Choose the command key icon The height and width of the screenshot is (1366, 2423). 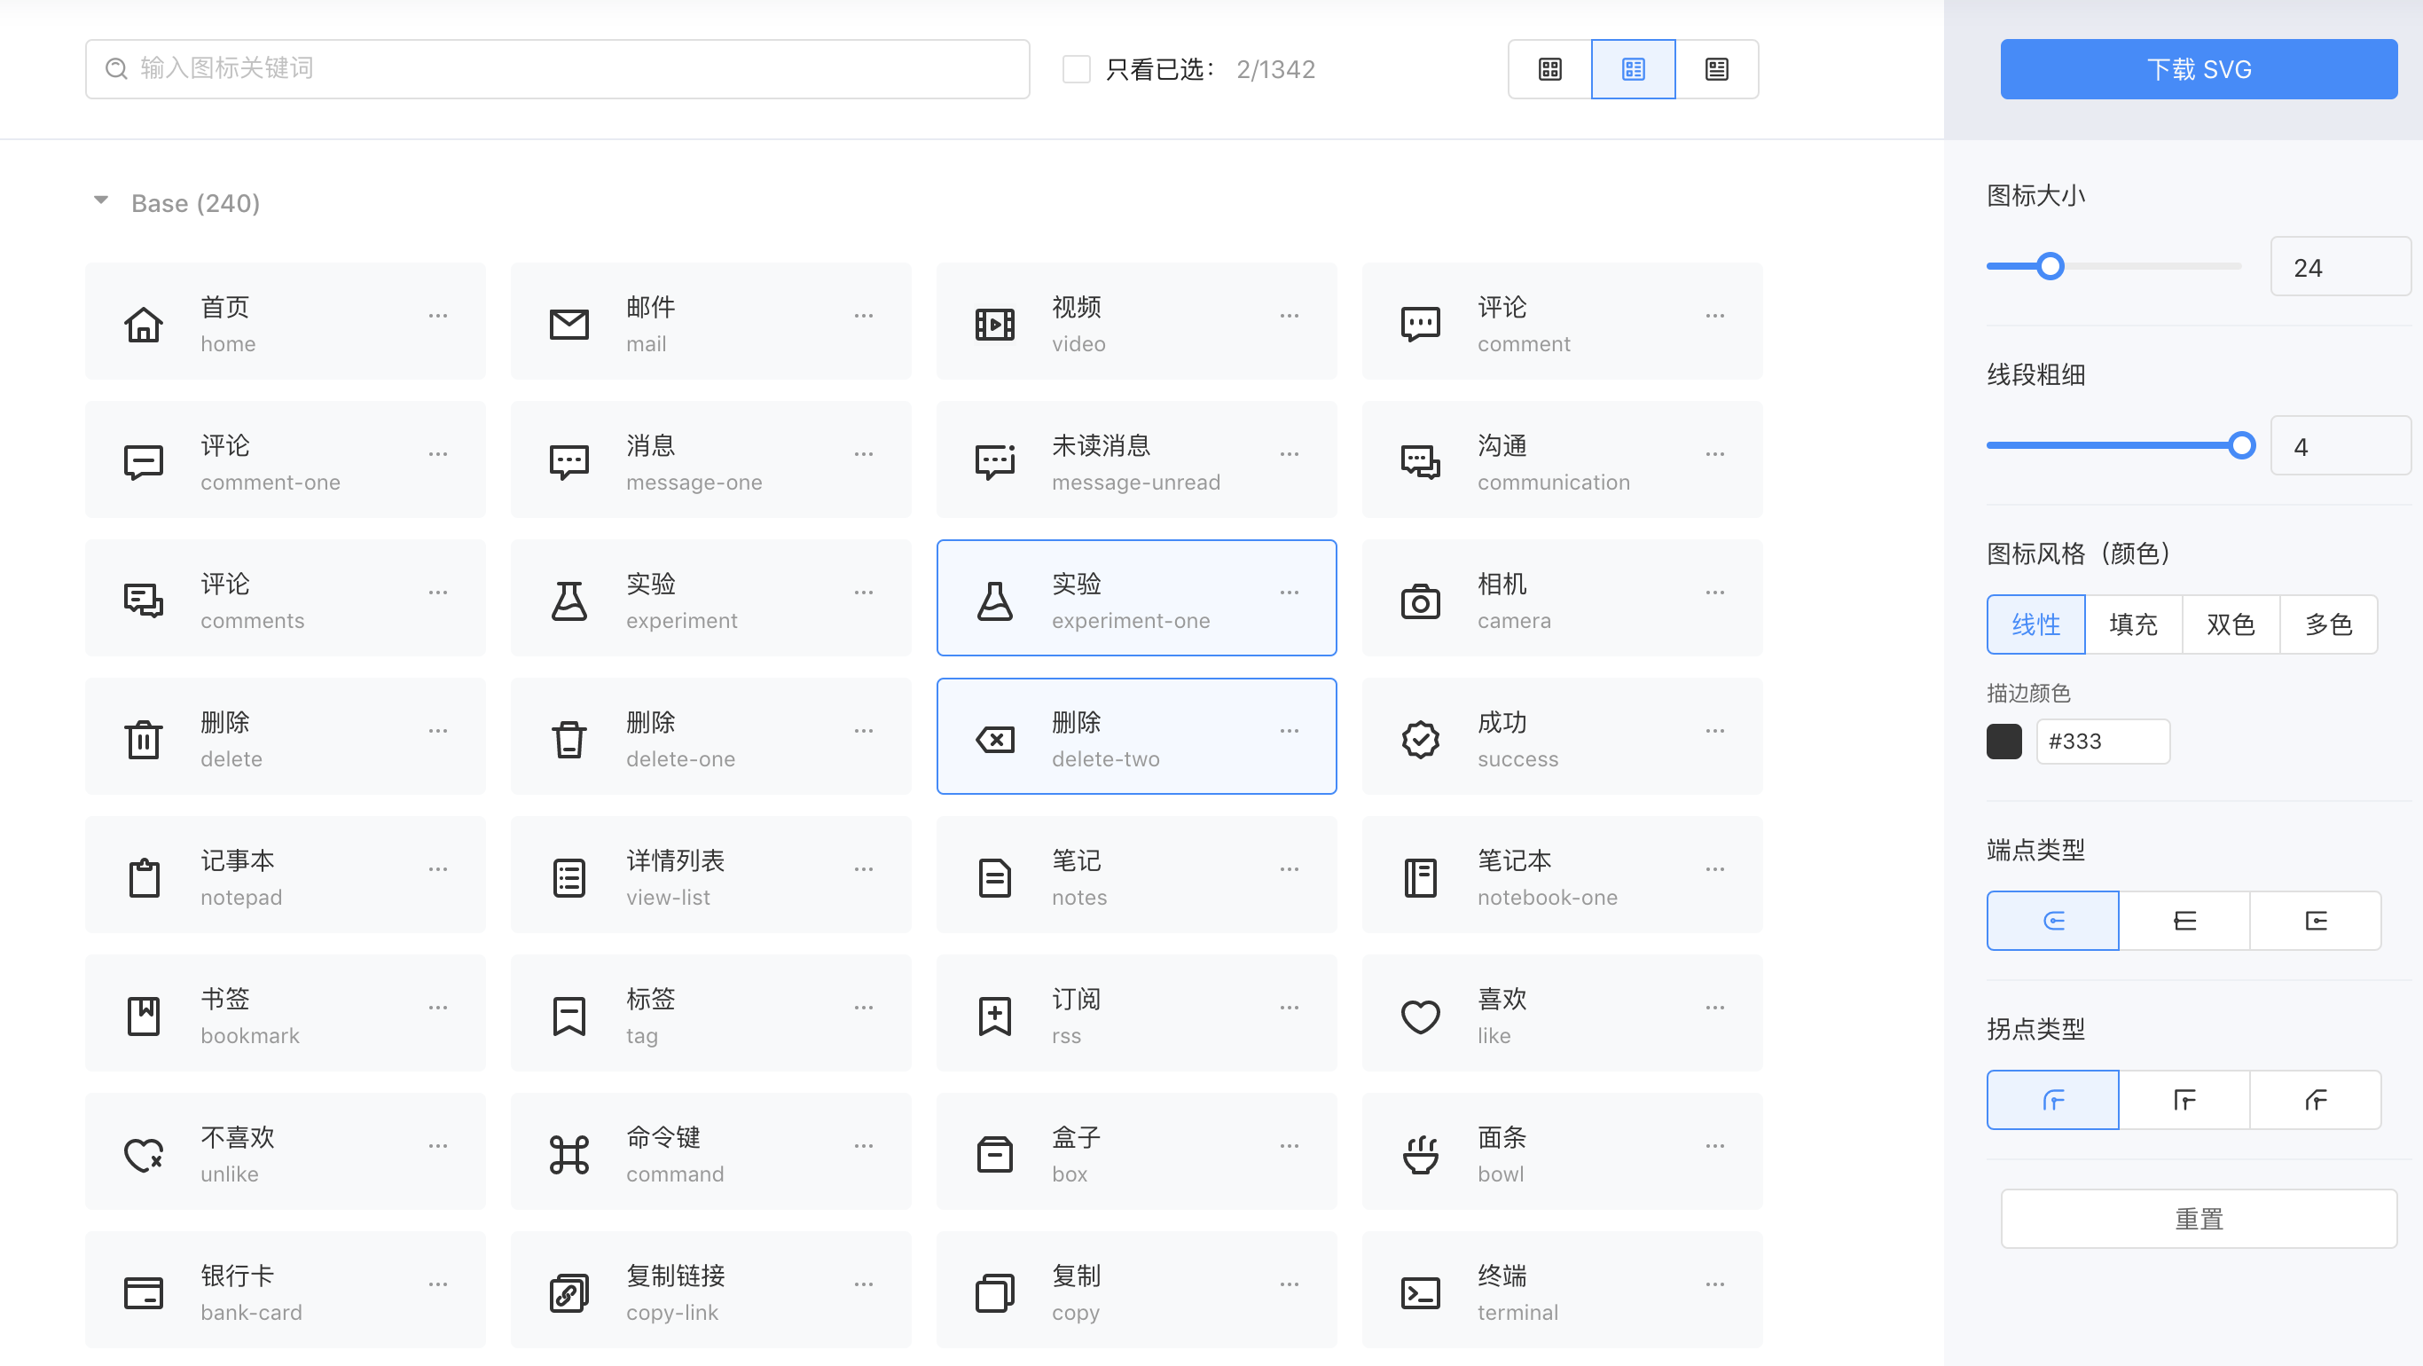[569, 1154]
